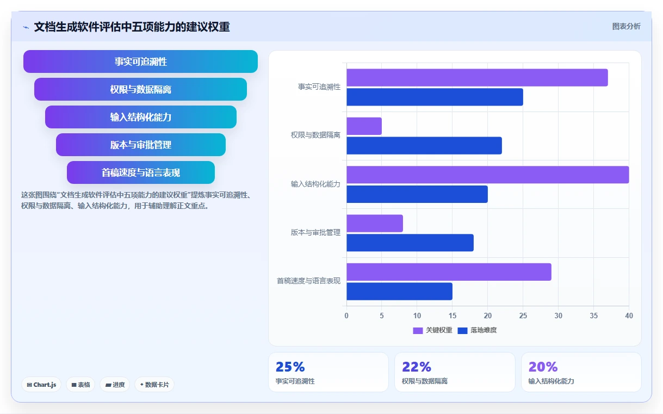The width and height of the screenshot is (663, 414).
Task: Click the x-axis tick value 0
Action: pyautogui.click(x=346, y=316)
